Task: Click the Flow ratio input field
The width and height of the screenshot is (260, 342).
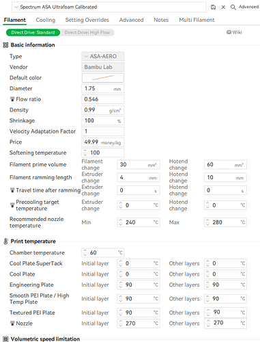Action: [x=103, y=99]
